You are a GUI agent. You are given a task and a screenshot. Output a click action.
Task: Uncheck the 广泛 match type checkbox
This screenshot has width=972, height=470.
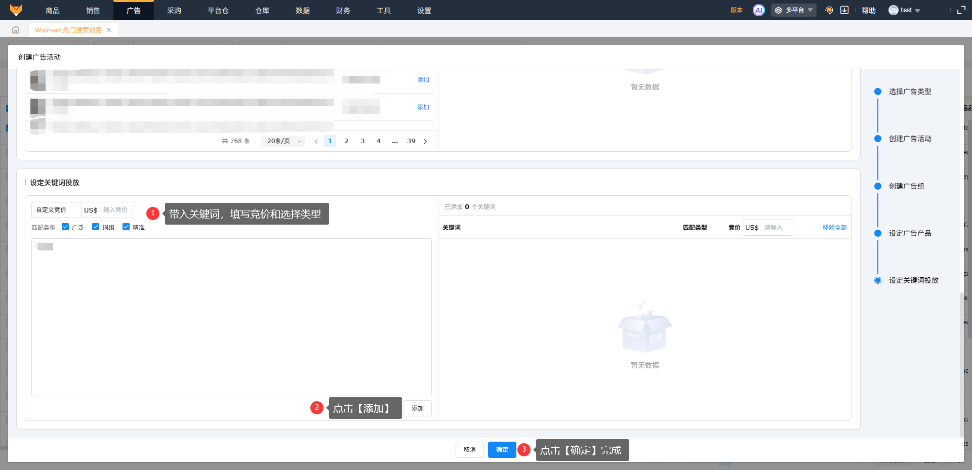tap(65, 227)
